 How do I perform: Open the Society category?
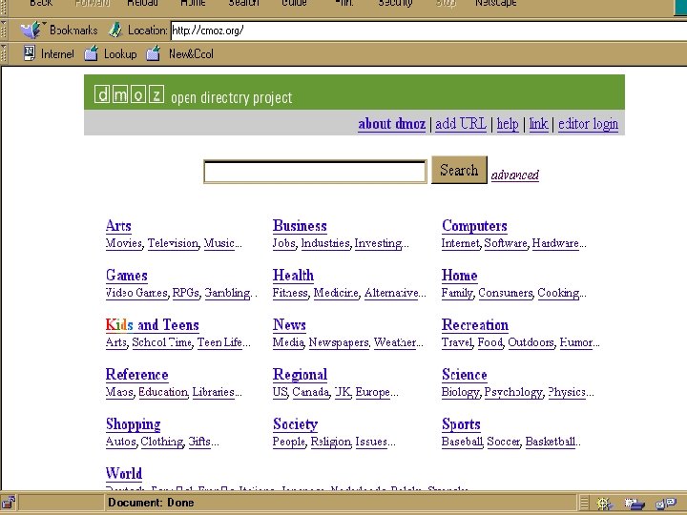[295, 424]
